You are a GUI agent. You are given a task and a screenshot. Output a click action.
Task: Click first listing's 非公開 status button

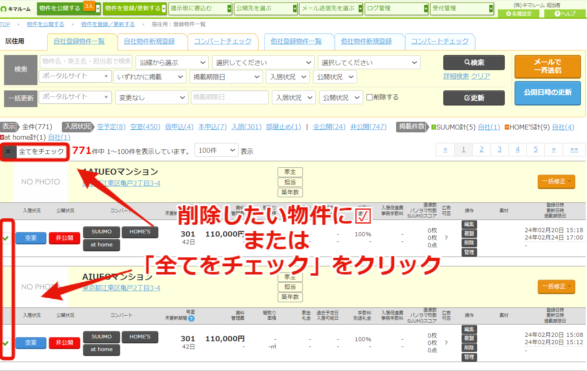pyautogui.click(x=64, y=238)
